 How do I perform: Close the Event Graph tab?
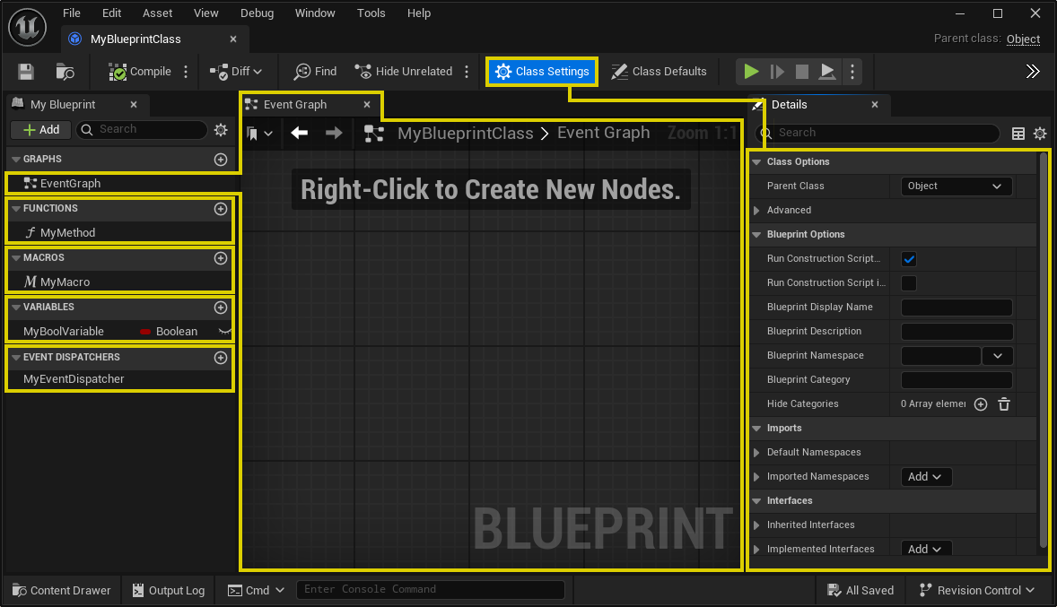coord(367,104)
